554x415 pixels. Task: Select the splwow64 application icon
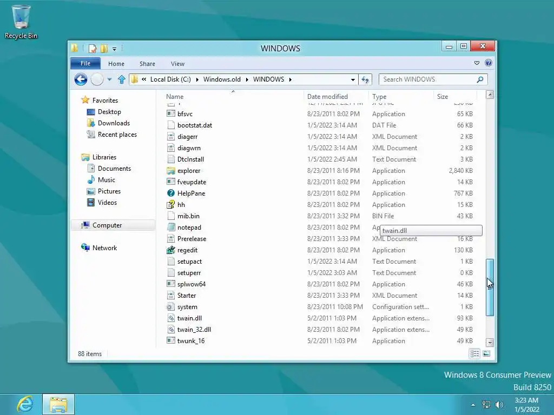click(x=171, y=284)
